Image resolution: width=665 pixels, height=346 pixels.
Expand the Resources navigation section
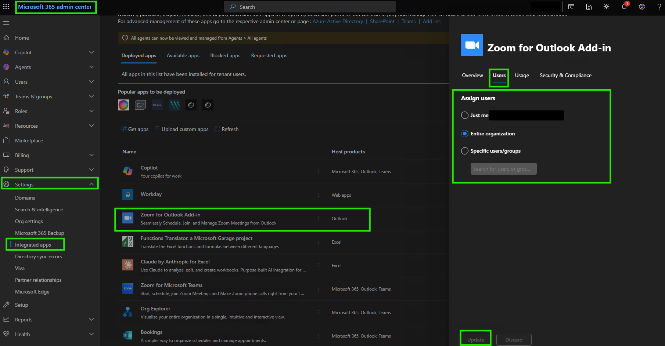pyautogui.click(x=91, y=126)
